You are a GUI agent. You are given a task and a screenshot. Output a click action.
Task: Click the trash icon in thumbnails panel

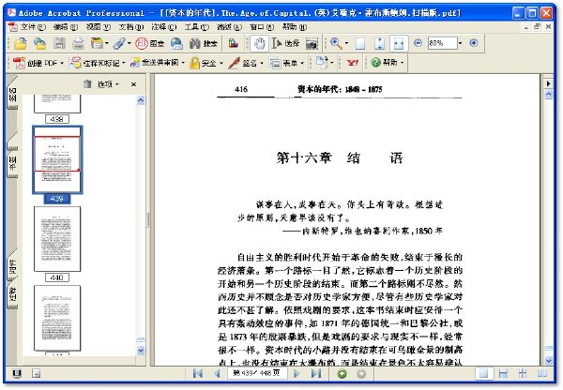(87, 84)
